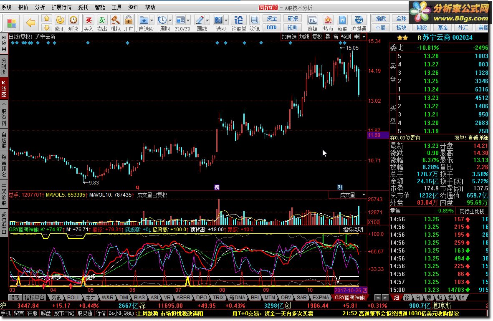Toggle the 复权 price adjustment
The width and height of the screenshot is (493, 321).
(317, 37)
